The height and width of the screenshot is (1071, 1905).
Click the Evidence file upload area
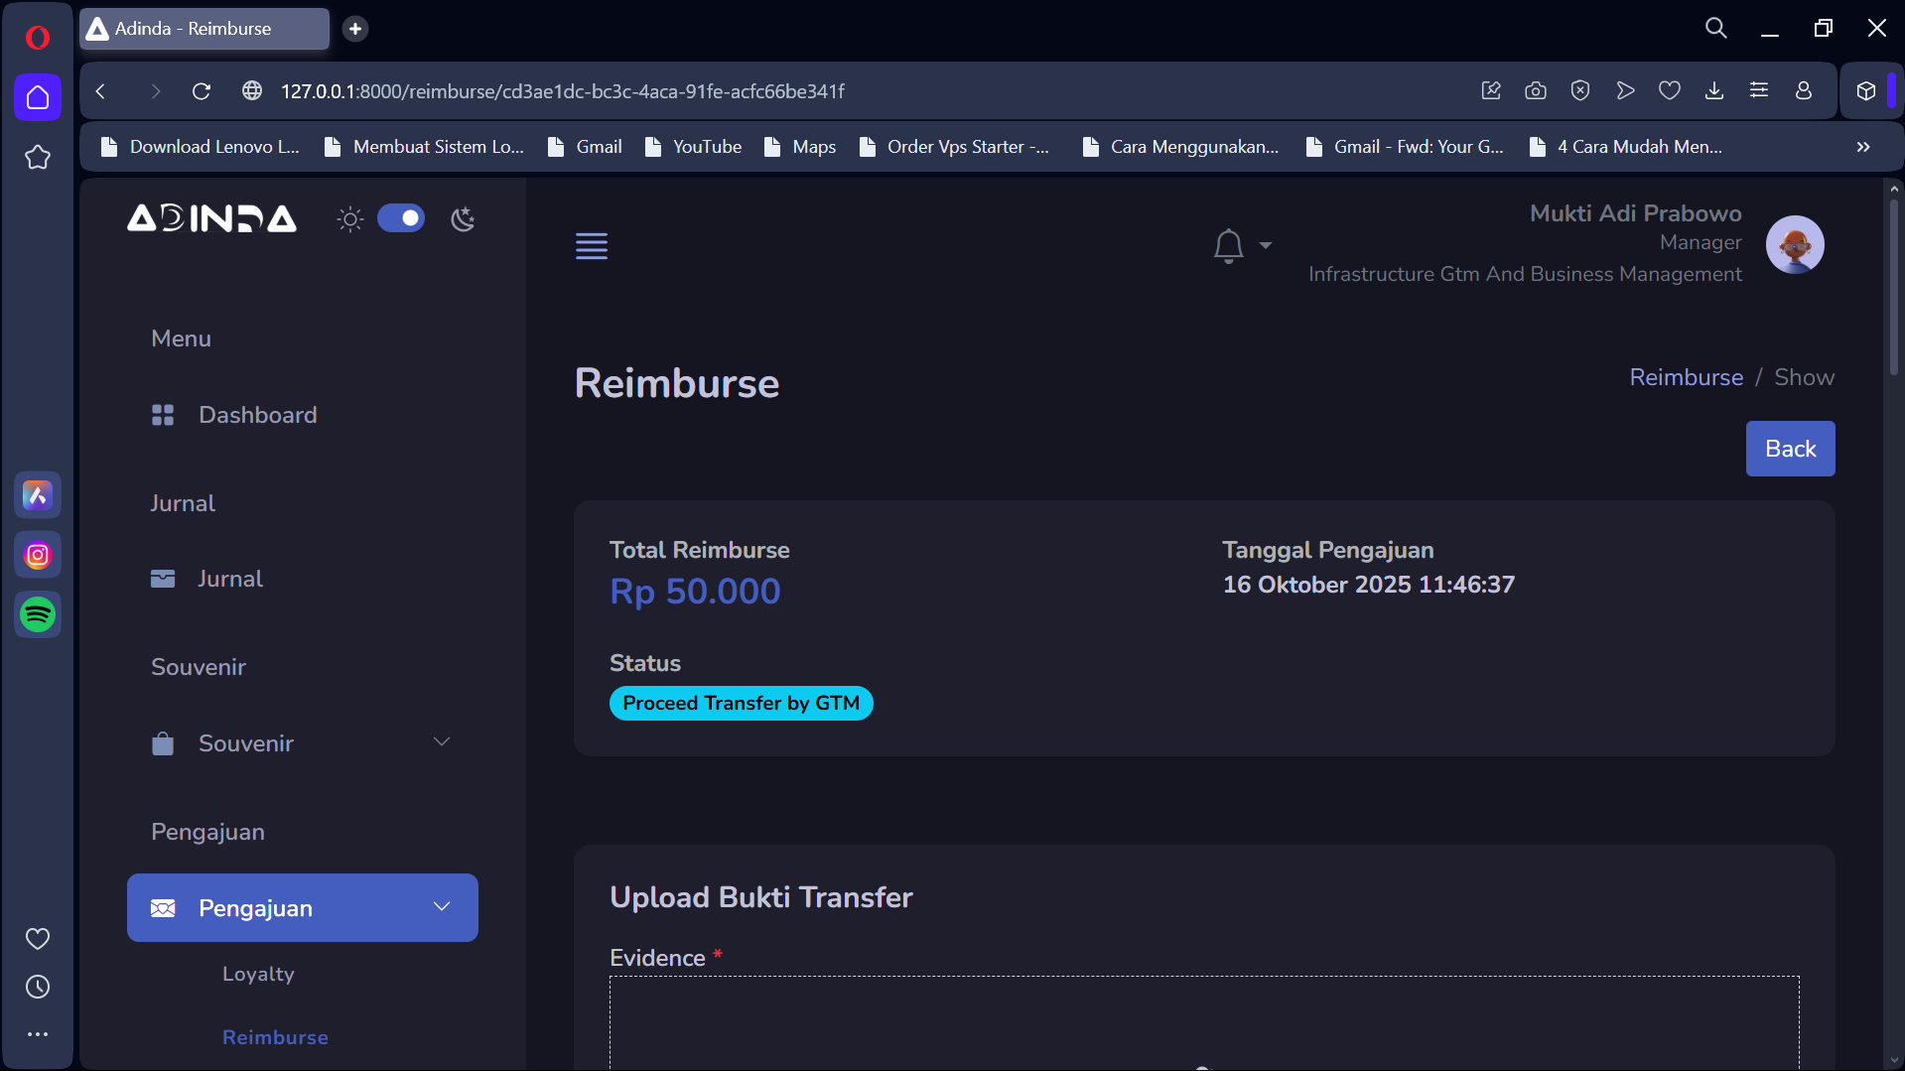[1203, 1022]
